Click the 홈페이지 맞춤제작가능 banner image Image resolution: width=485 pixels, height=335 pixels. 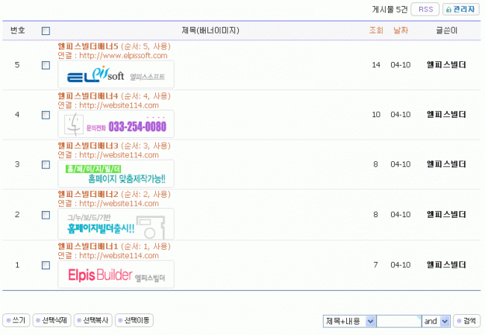click(116, 174)
